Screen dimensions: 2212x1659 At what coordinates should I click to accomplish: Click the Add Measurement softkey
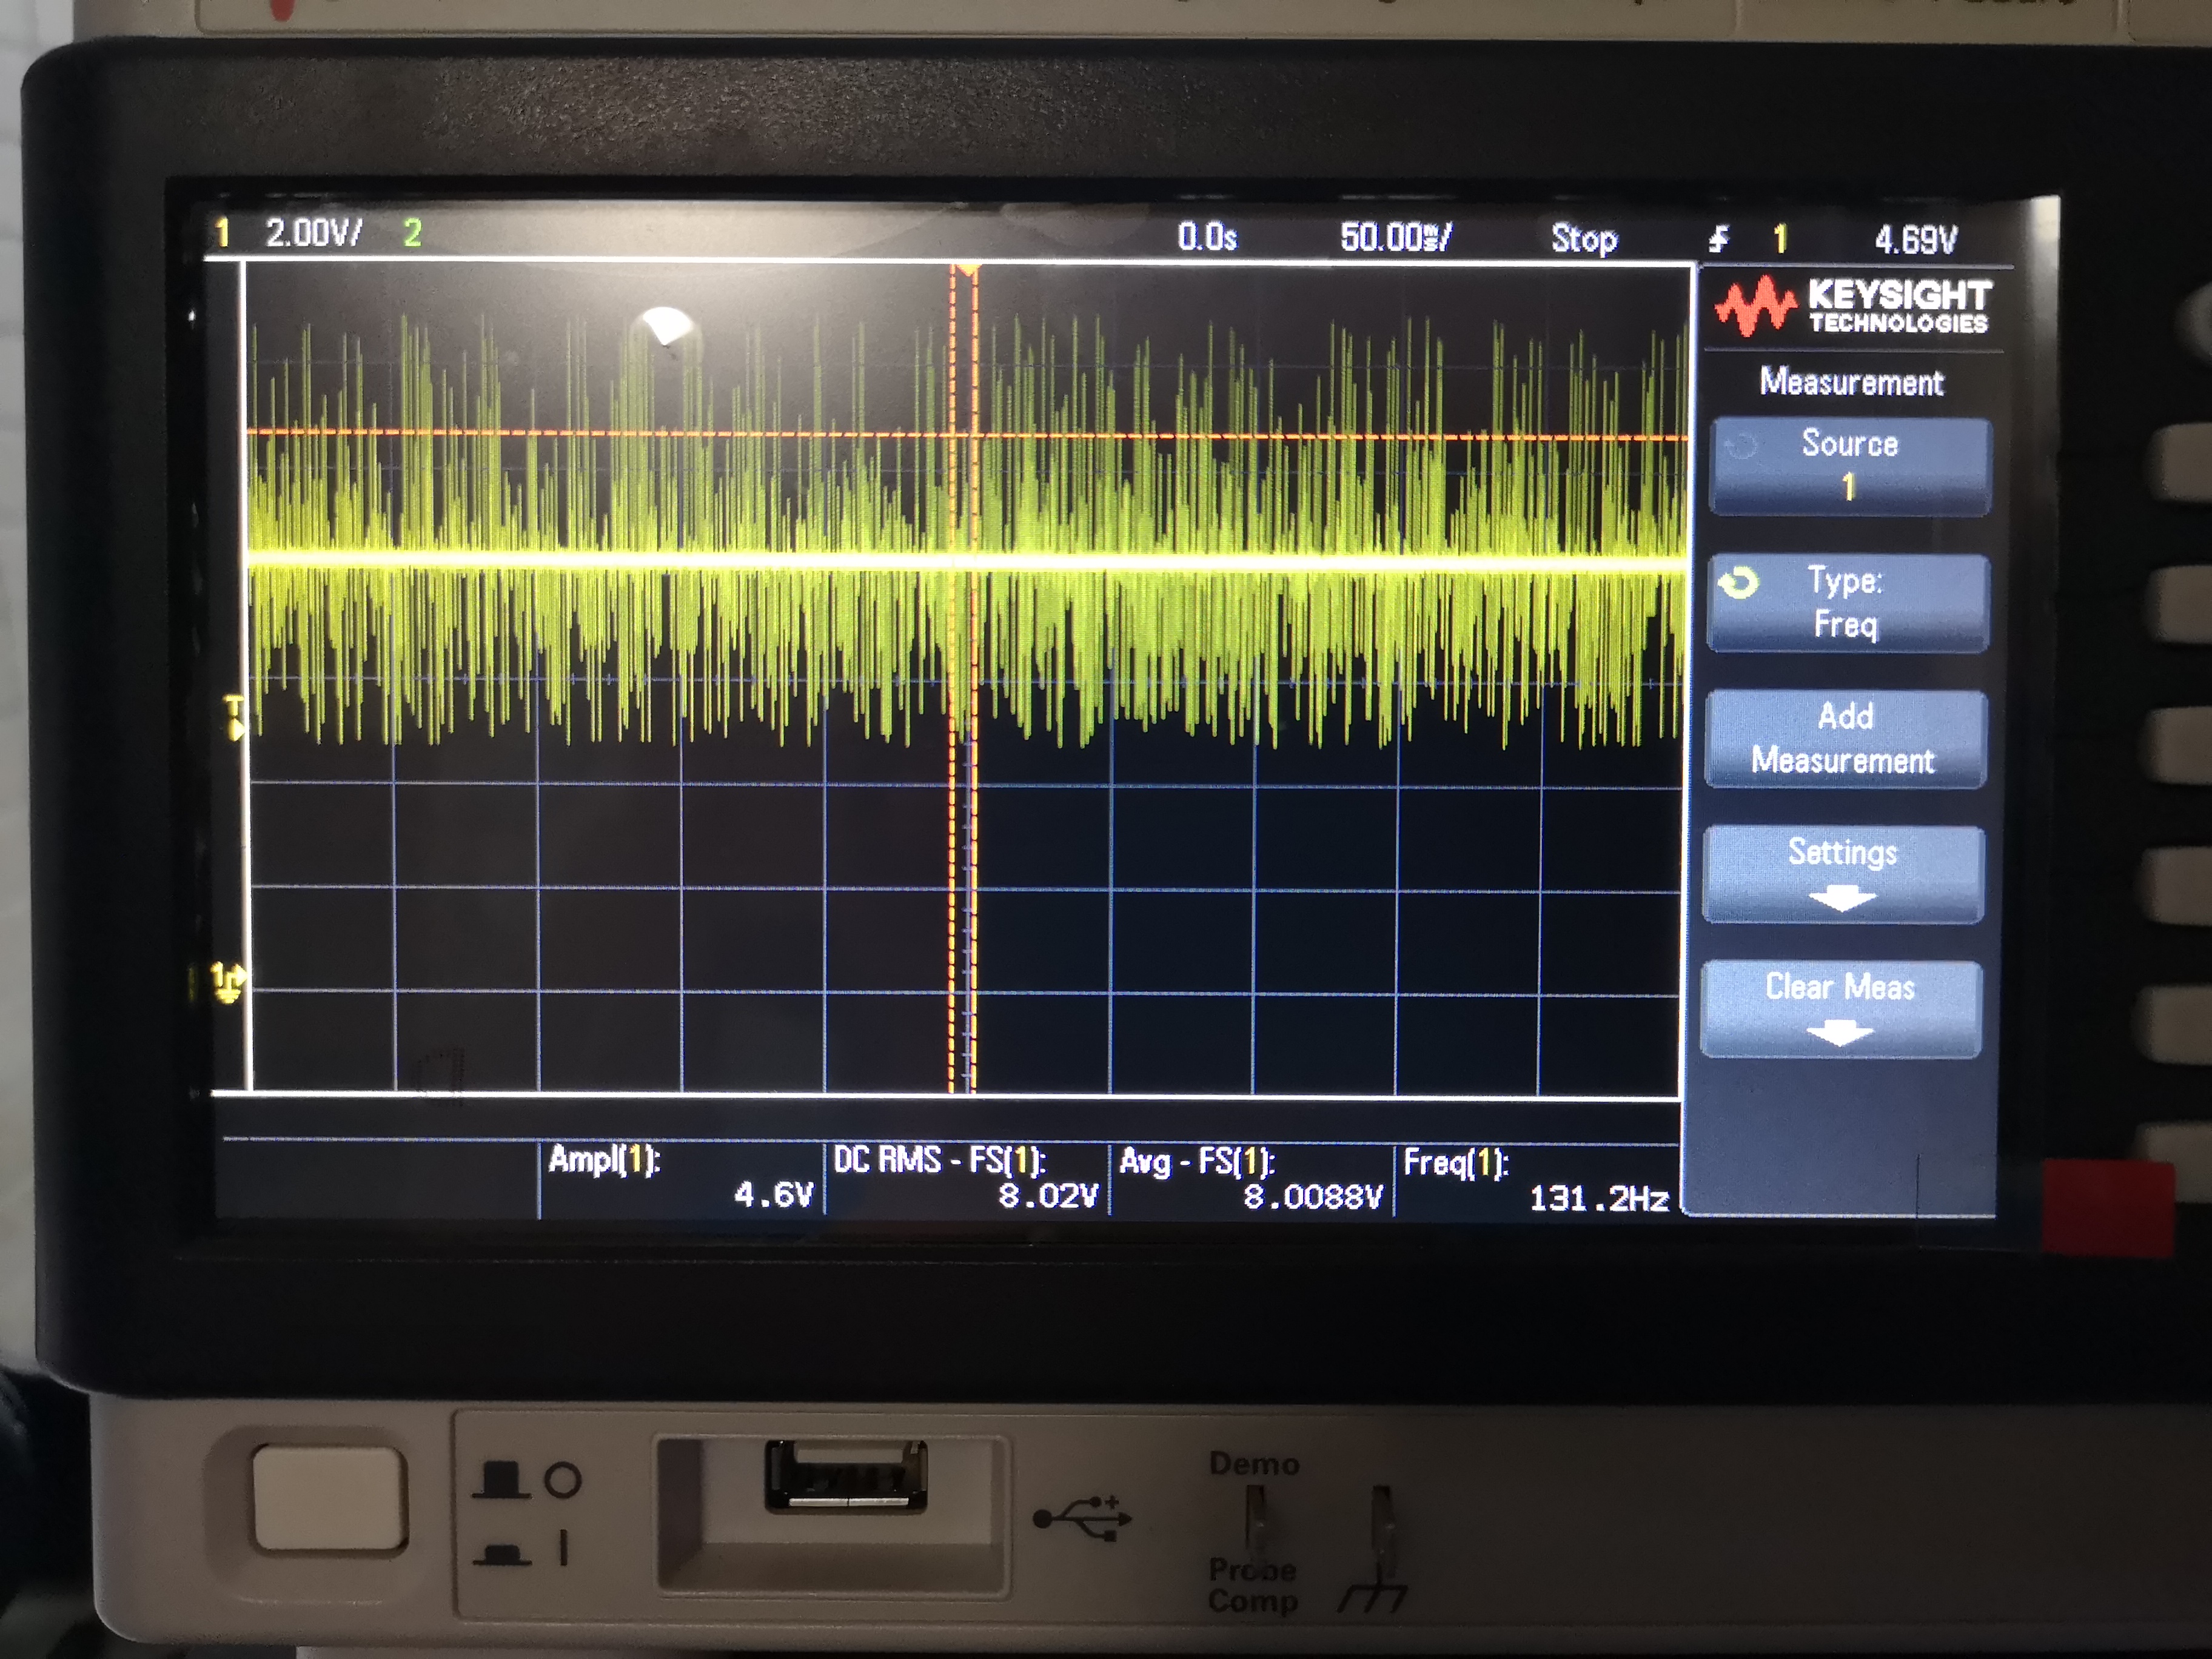point(1845,739)
